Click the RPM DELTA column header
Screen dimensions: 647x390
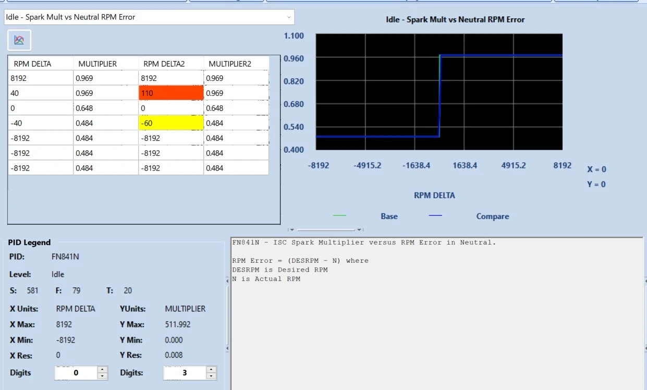[x=41, y=64]
